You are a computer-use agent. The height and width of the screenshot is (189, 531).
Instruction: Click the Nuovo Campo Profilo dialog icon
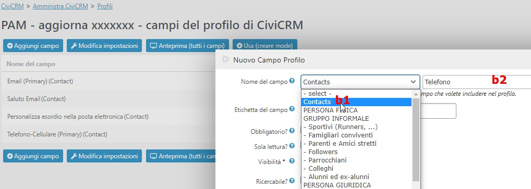point(225,60)
